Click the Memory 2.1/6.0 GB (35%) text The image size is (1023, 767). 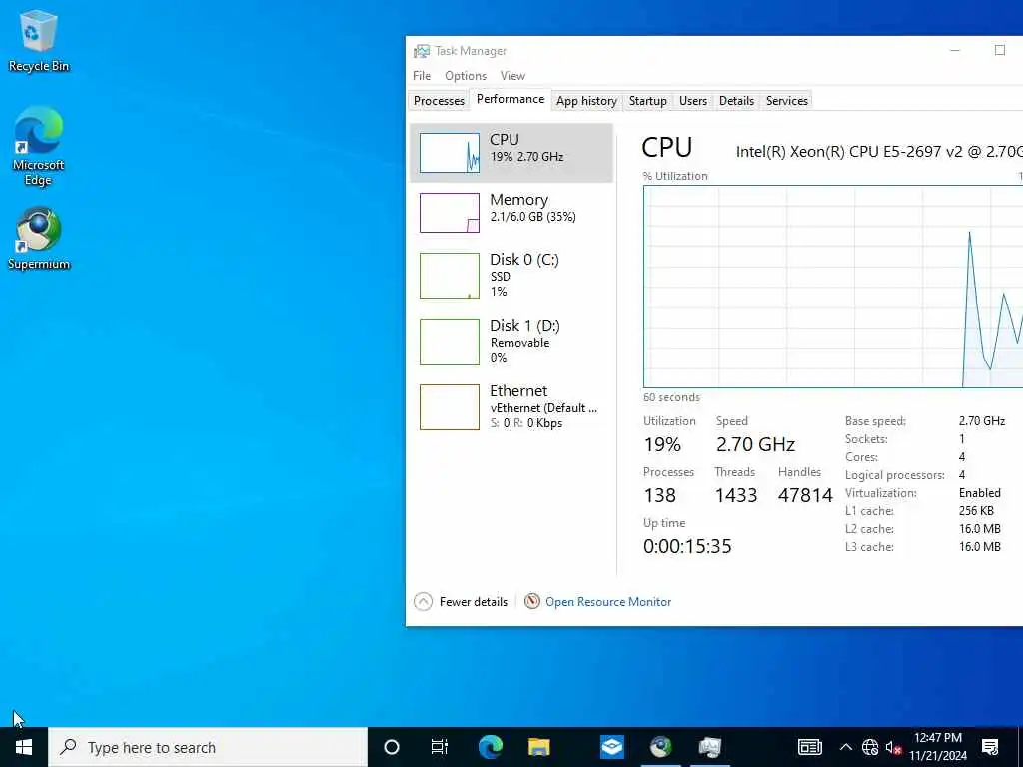tap(533, 217)
